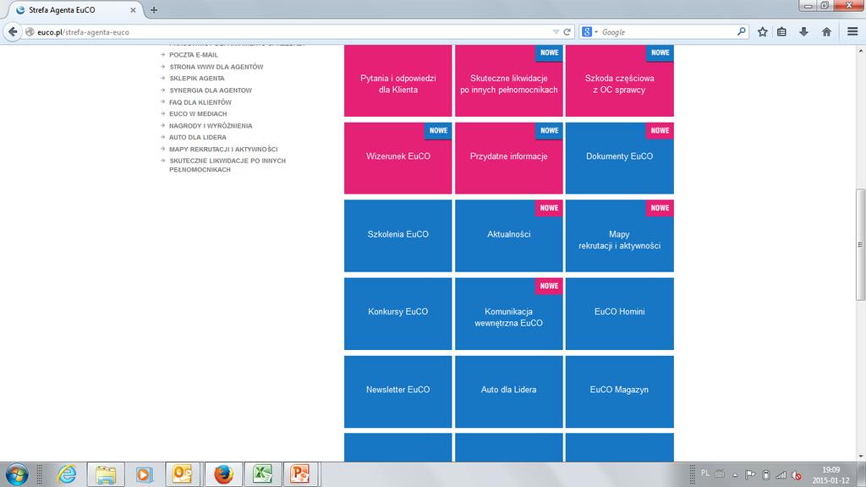
Task: Click the scrollbar down arrow
Action: click(860, 457)
